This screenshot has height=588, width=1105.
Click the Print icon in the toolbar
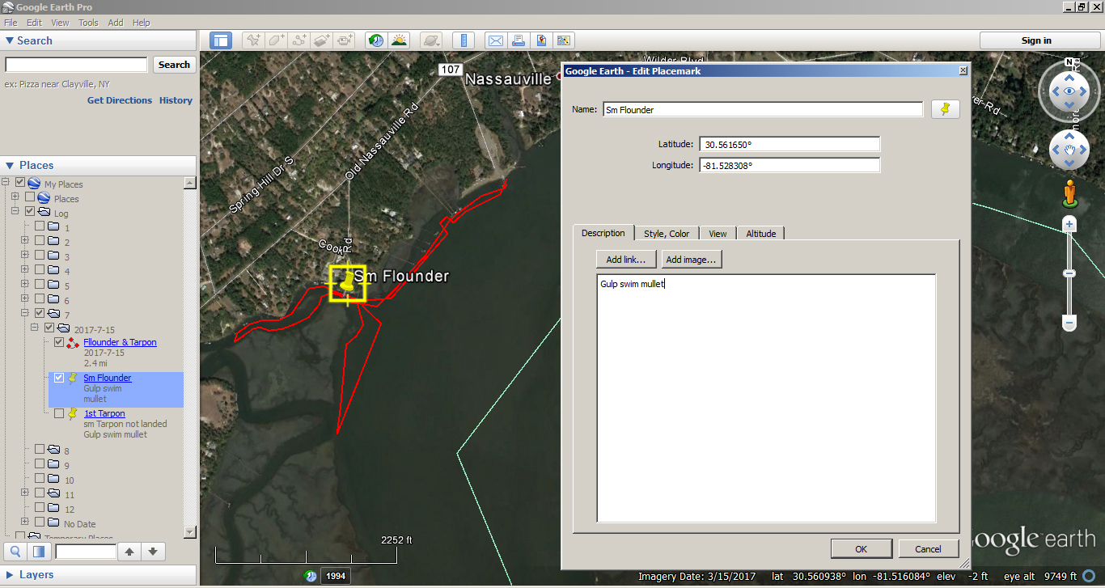click(518, 40)
